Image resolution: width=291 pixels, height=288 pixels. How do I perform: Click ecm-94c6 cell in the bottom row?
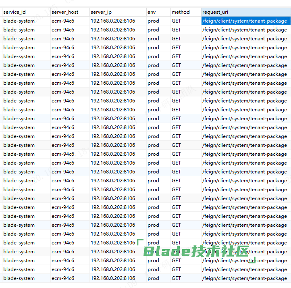(63, 278)
